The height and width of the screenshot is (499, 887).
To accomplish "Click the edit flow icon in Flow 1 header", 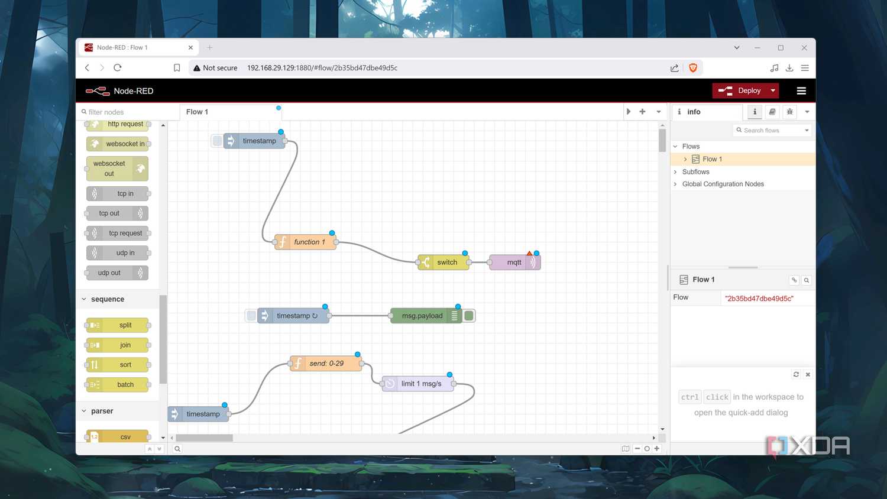I will click(x=794, y=280).
